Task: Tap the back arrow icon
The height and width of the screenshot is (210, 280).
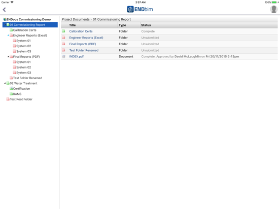Action: [x=4, y=10]
